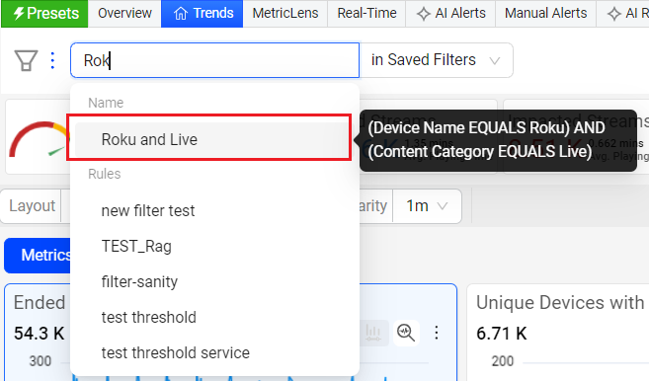649x381 pixels.
Task: Click the Presets lightning bolt icon
Action: (x=18, y=13)
